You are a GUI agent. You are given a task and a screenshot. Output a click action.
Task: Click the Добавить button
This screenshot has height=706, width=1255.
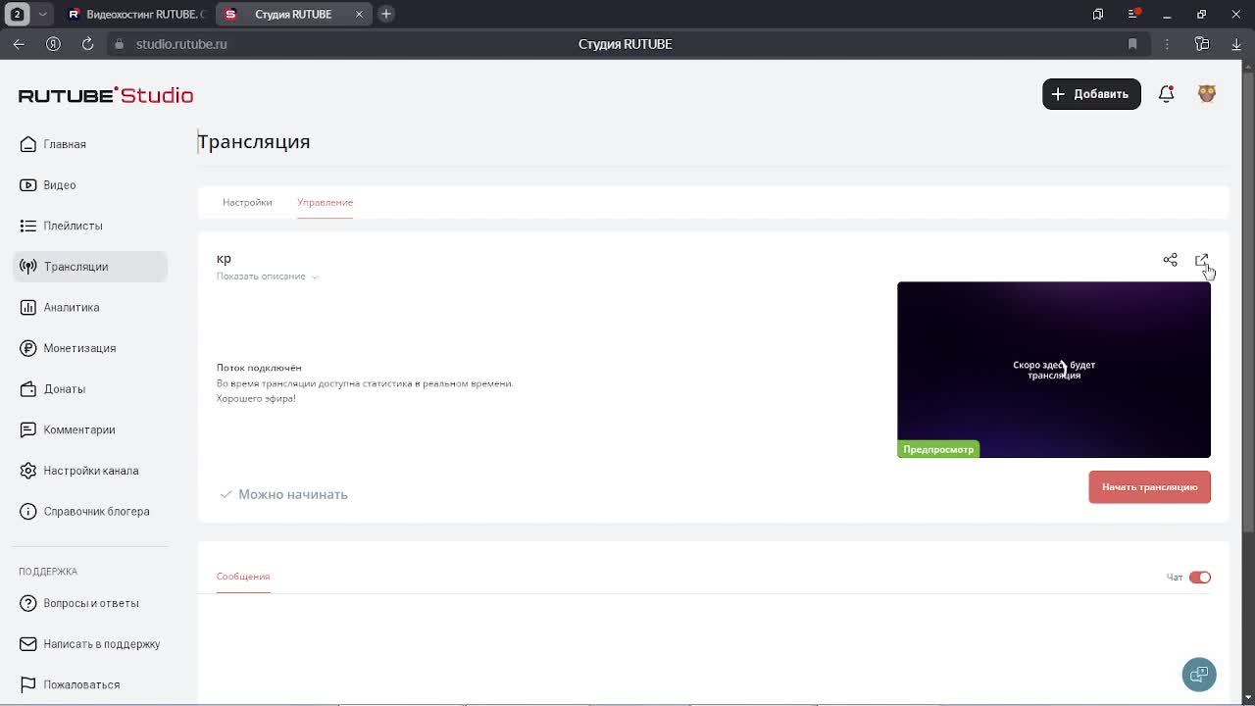[x=1091, y=94]
